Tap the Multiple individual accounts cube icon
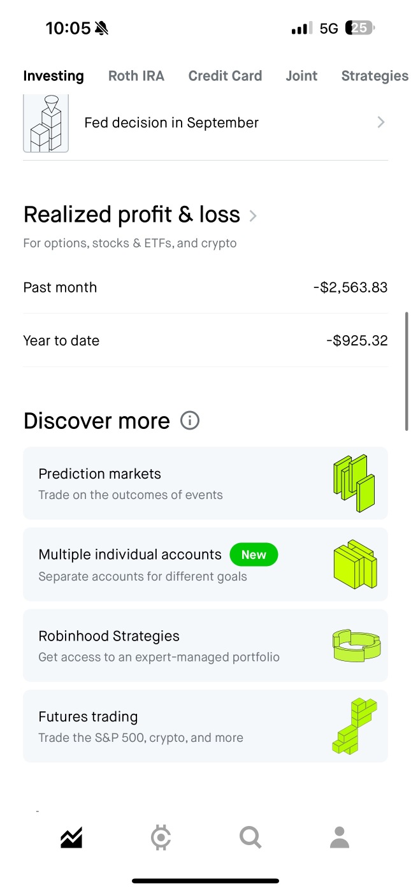 [355, 564]
